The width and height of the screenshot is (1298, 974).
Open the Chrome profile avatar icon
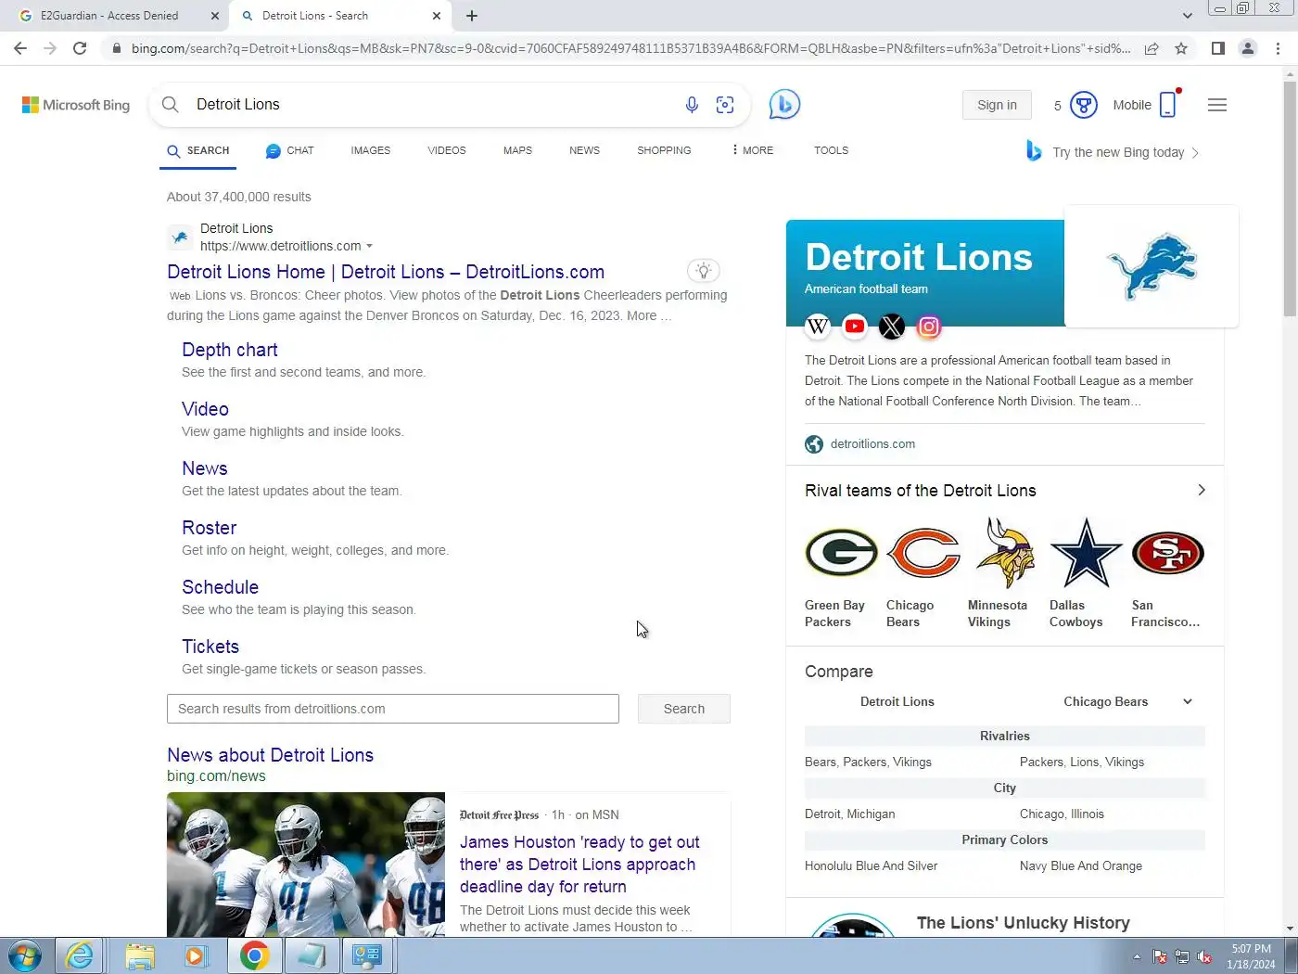[1248, 48]
